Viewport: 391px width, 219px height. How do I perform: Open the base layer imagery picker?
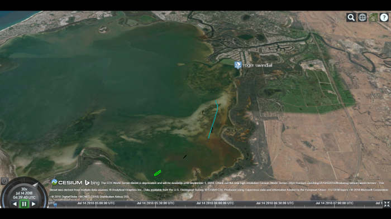tap(373, 17)
